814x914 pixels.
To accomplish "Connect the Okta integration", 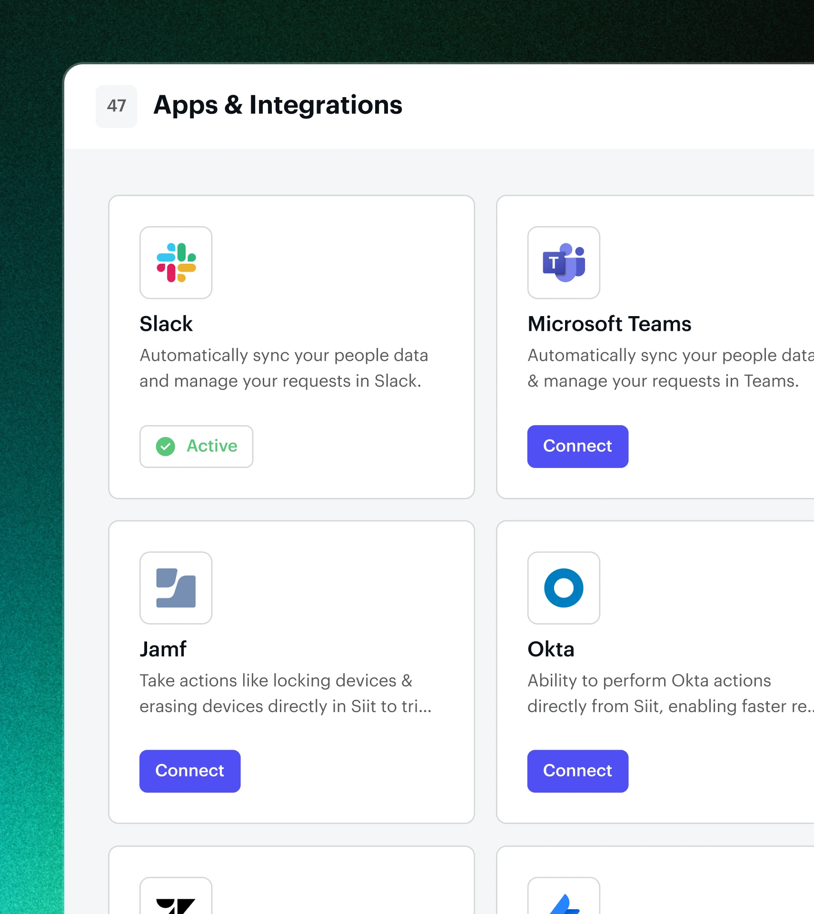I will click(x=577, y=771).
